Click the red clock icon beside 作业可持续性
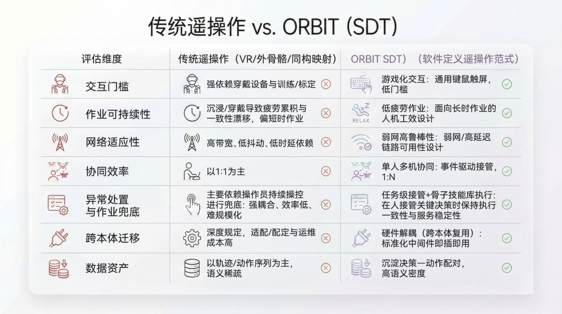The image size is (562, 314). click(x=60, y=113)
